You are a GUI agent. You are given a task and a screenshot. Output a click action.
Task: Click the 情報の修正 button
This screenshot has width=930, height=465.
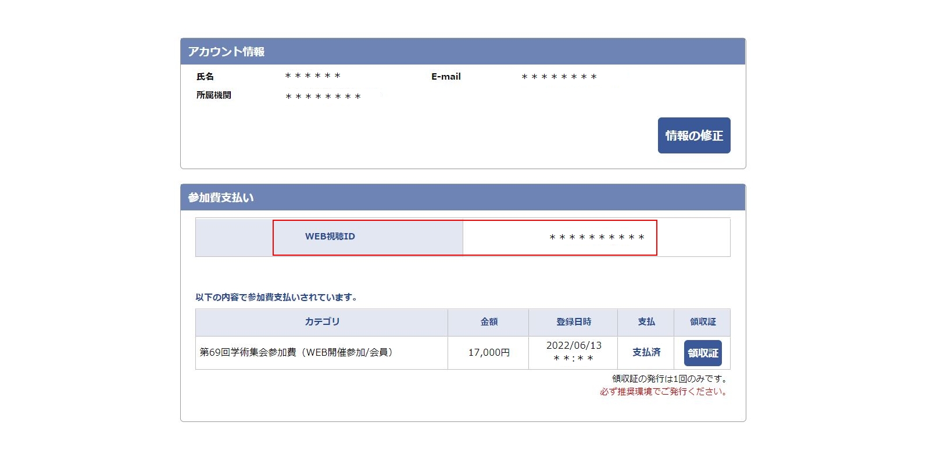coord(693,135)
